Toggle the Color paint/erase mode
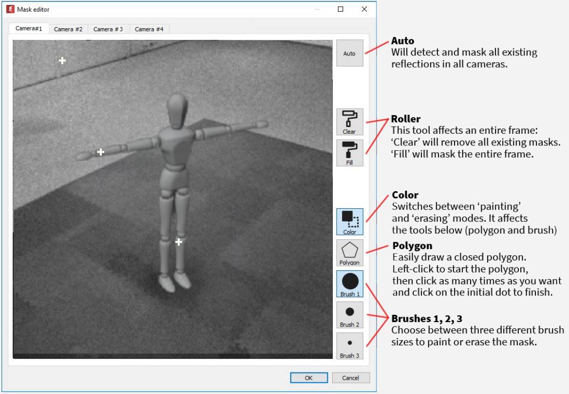The height and width of the screenshot is (394, 569). pos(349,221)
